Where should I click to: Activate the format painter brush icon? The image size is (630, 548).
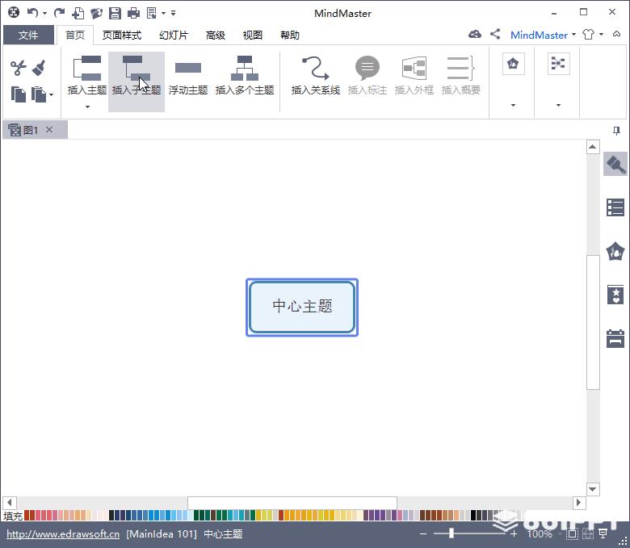click(x=39, y=68)
